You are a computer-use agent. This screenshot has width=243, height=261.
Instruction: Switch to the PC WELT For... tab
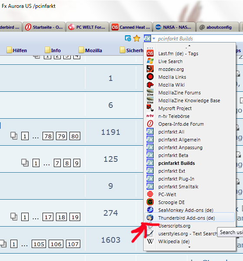87,27
